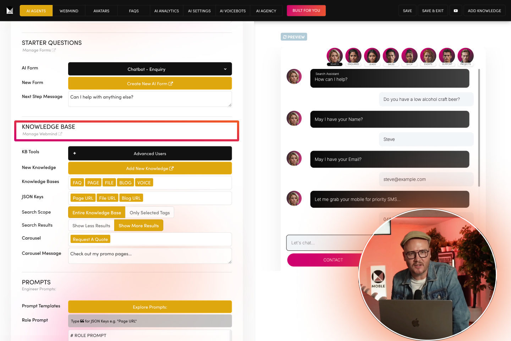Expand the Advanced Users KB Tools section
This screenshot has width=511, height=341.
tap(150, 153)
